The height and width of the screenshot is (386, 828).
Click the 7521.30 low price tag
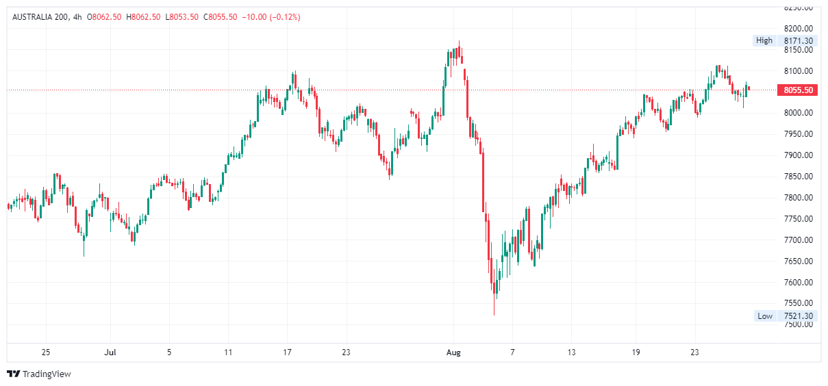click(798, 316)
